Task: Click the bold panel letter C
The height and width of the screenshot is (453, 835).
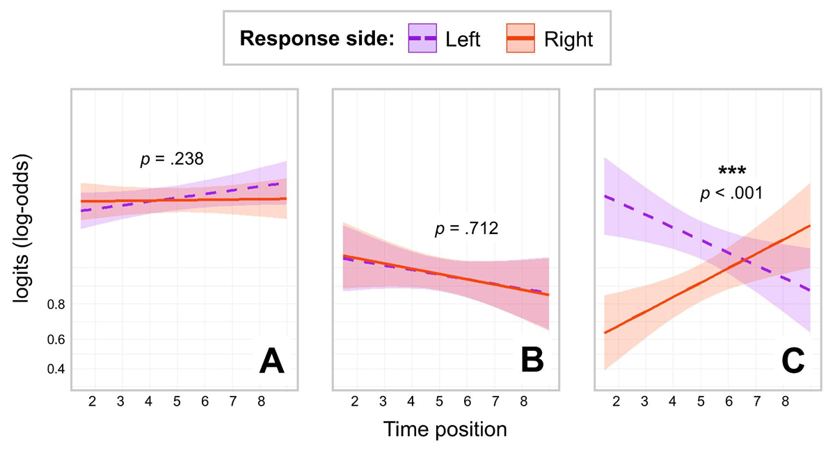Action: [793, 362]
